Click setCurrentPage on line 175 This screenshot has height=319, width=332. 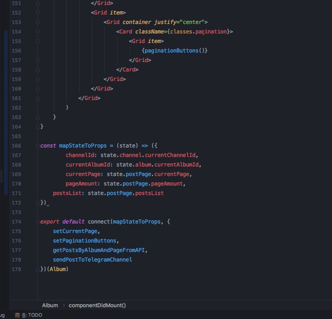click(x=75, y=231)
